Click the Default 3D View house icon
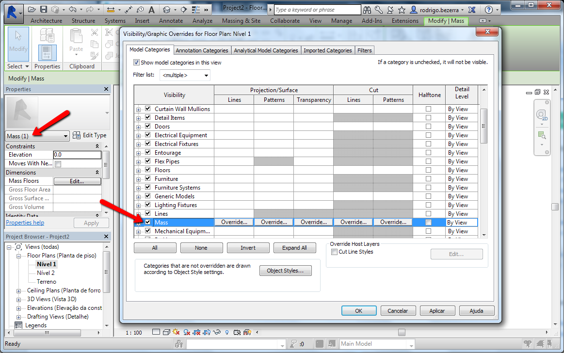 point(166,10)
